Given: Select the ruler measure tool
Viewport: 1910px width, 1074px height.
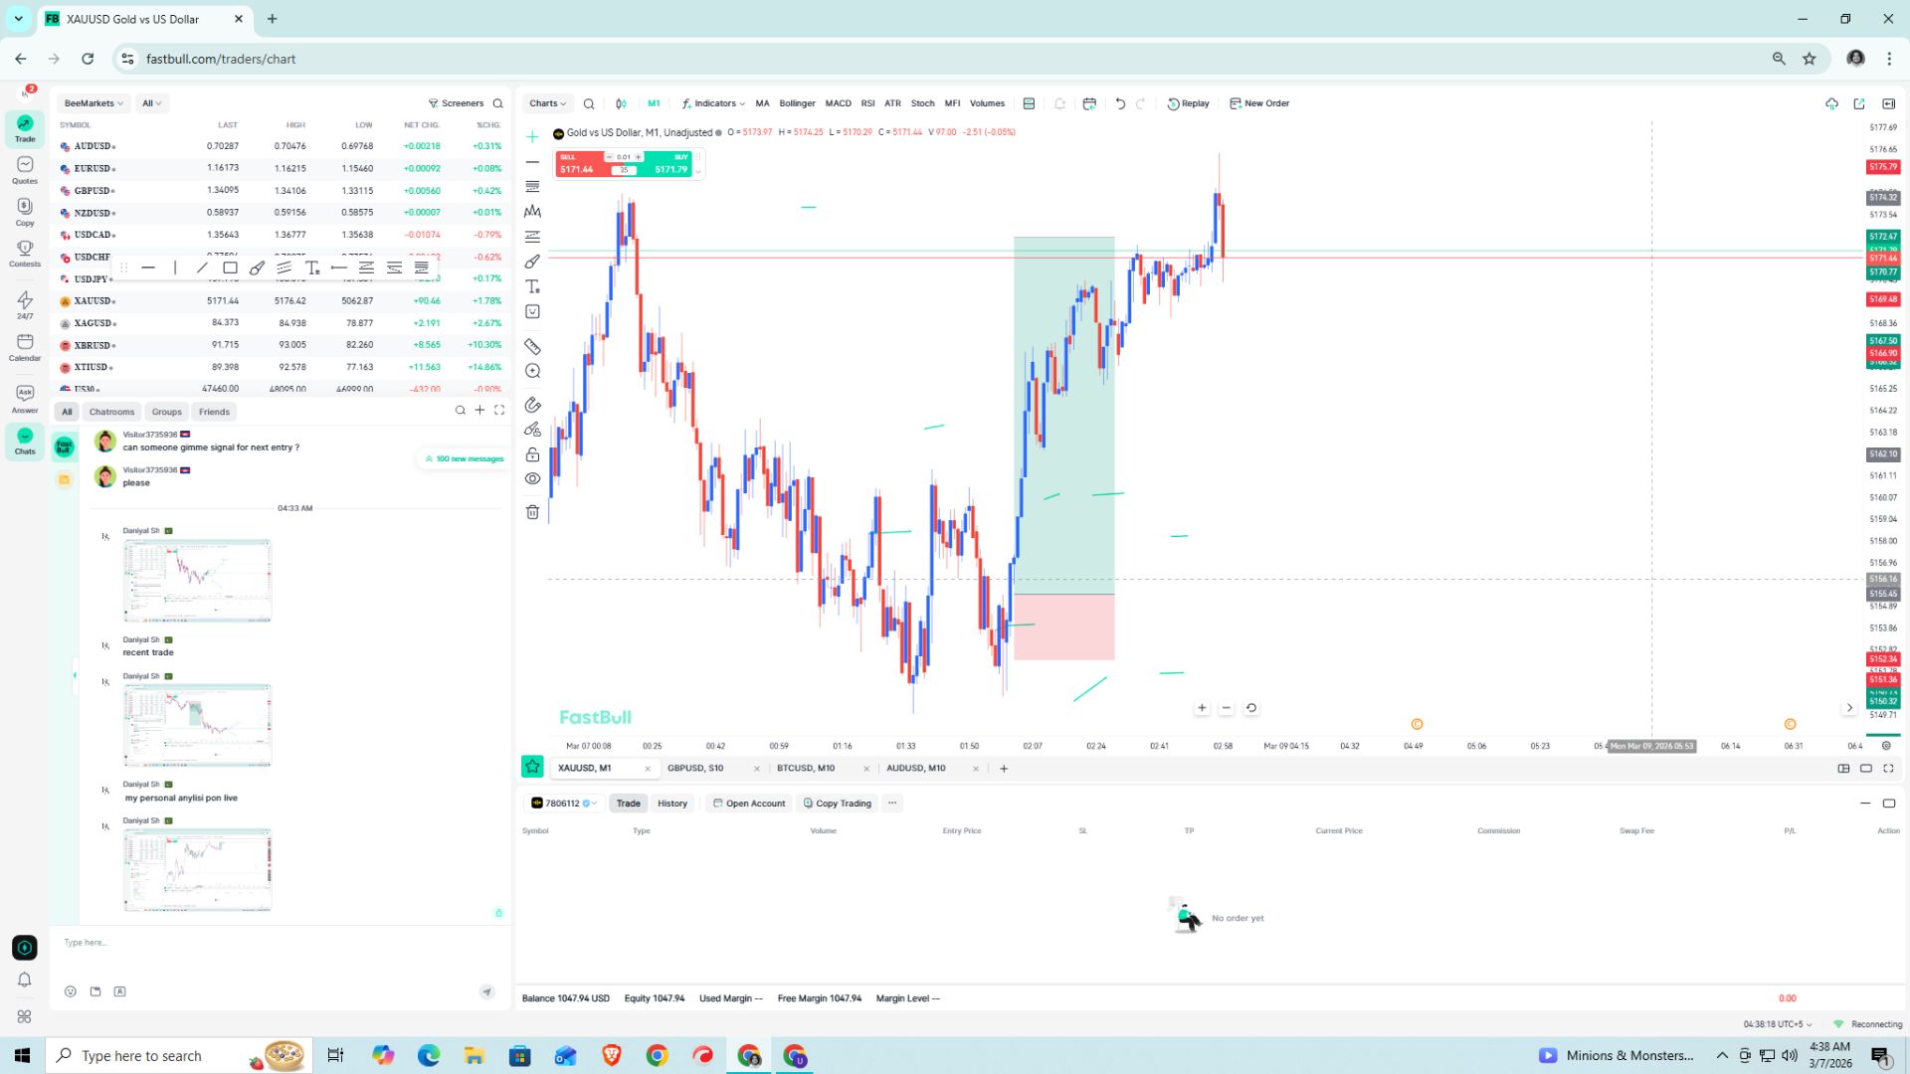Looking at the screenshot, I should 532,347.
